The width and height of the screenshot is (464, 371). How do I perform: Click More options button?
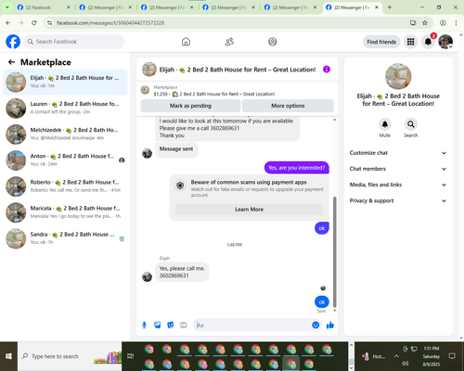tap(288, 106)
